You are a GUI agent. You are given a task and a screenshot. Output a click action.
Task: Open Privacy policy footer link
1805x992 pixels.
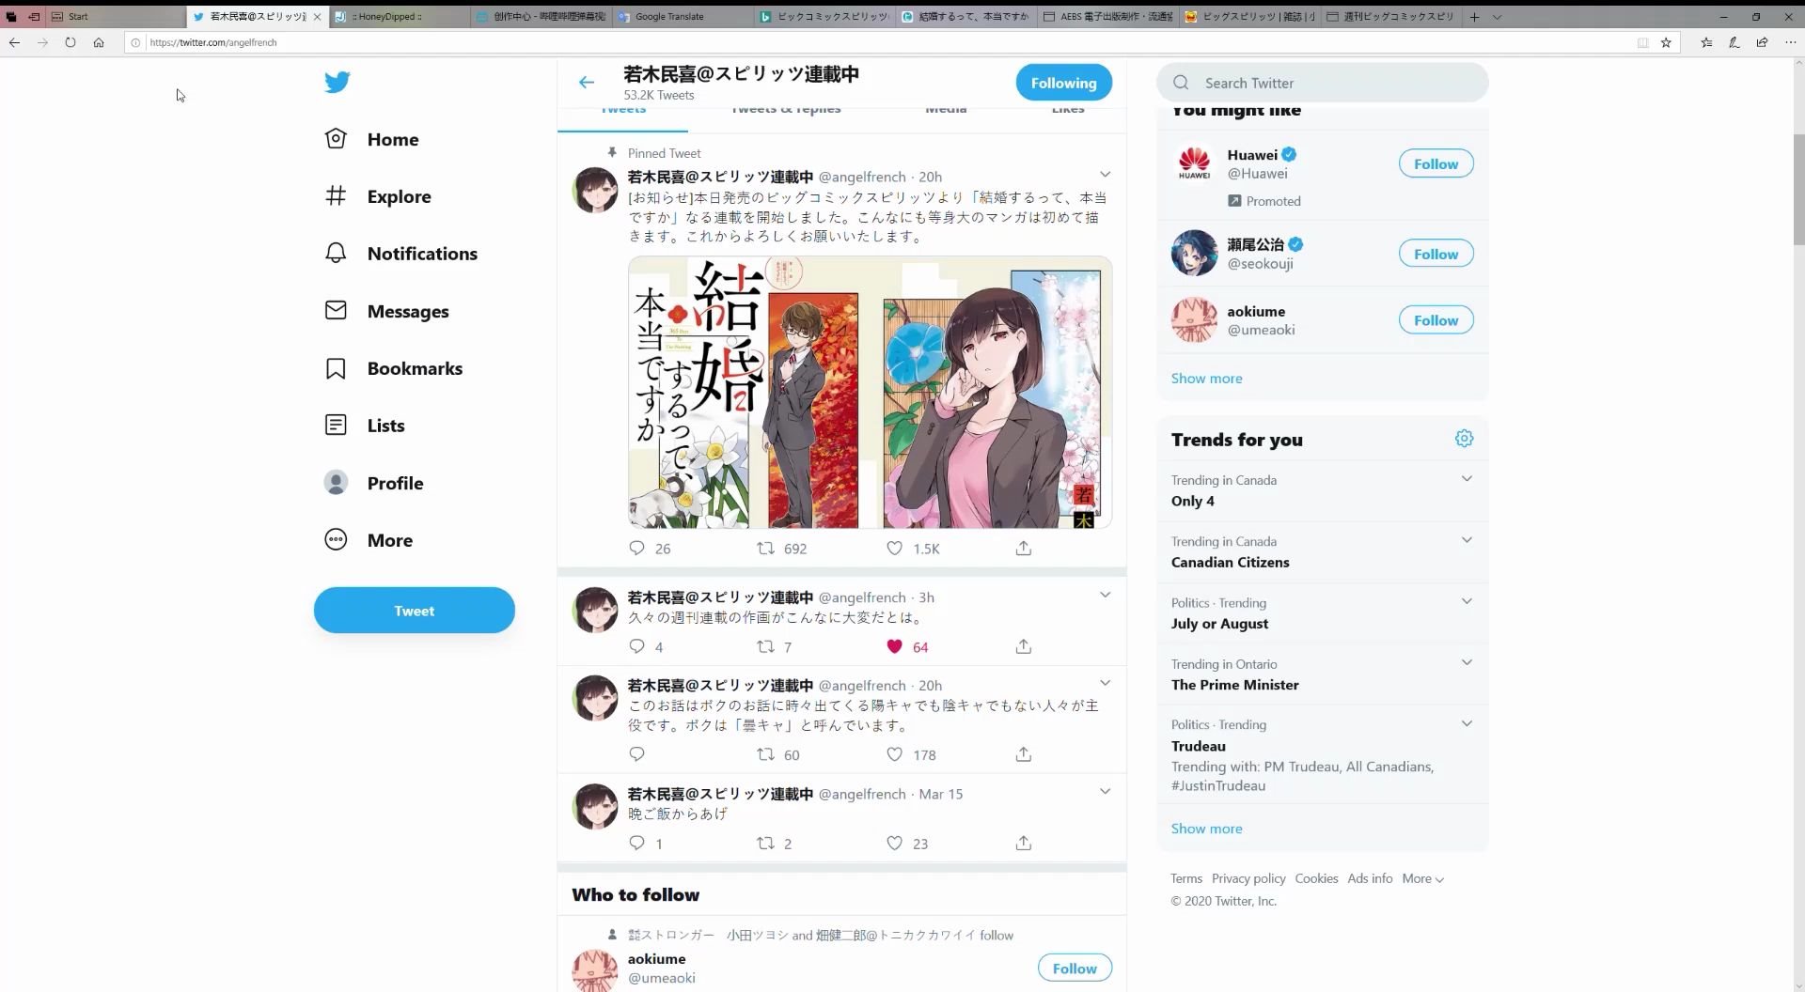click(1248, 878)
